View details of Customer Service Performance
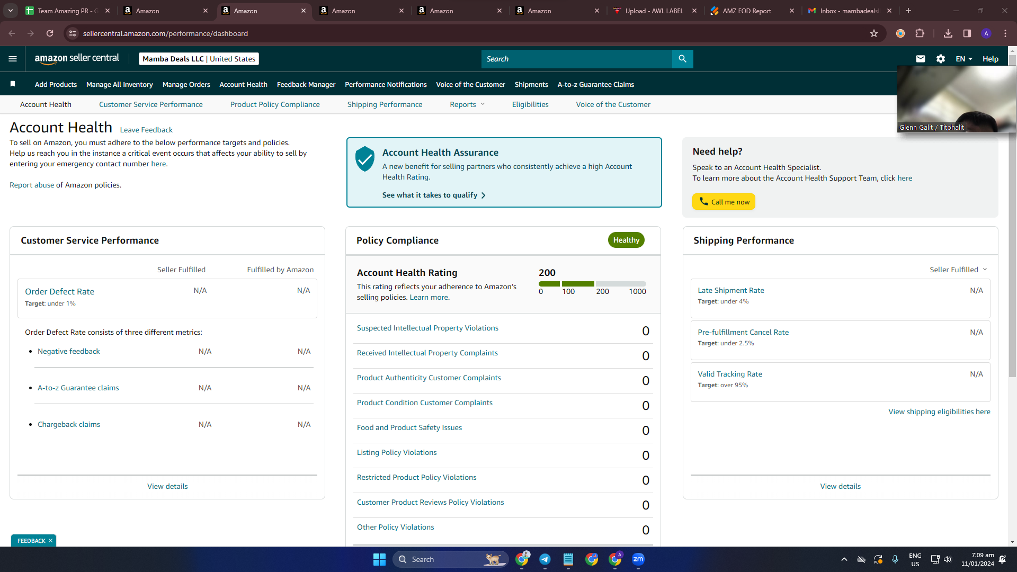Viewport: 1017px width, 572px height. (x=167, y=486)
